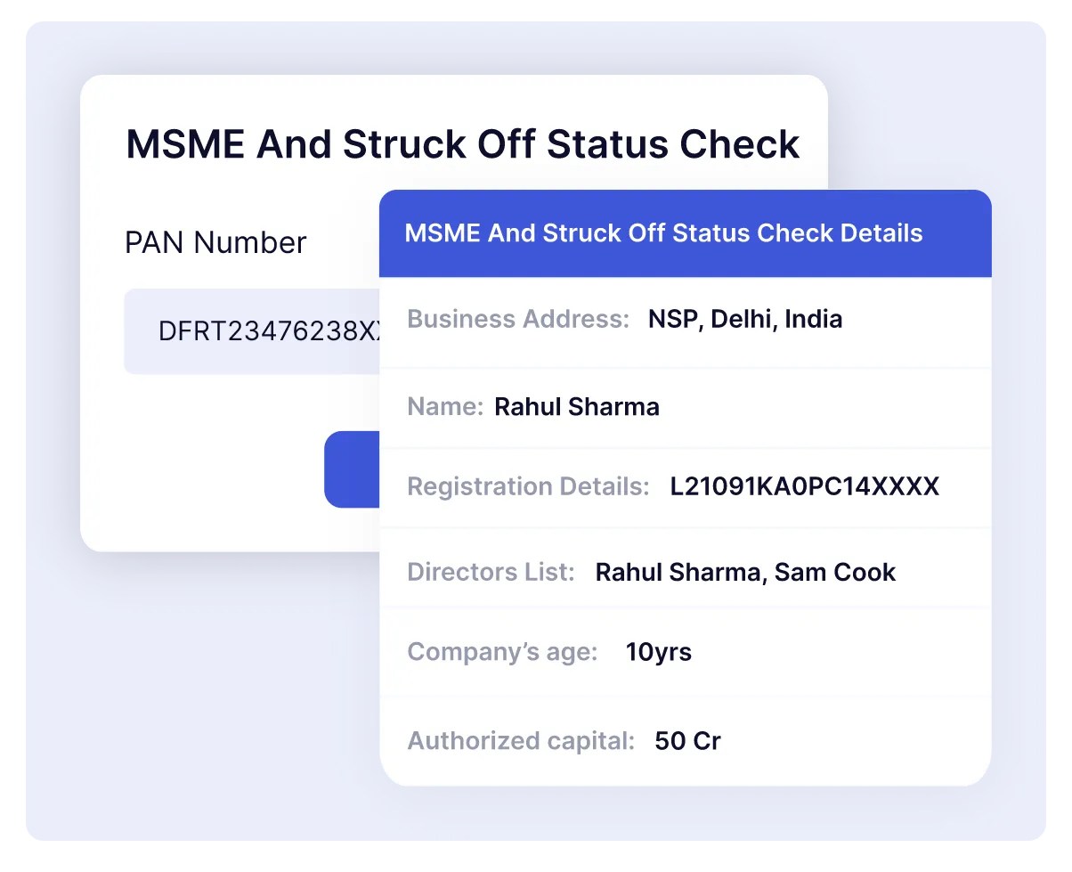Select the Registration Details label
The width and height of the screenshot is (1072, 872).
(529, 486)
